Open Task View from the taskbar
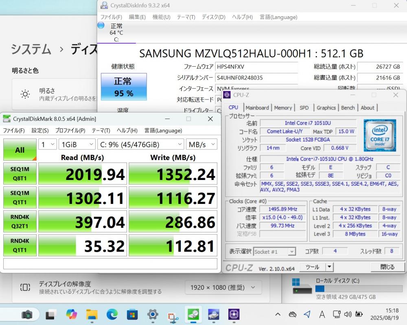 pos(50,314)
